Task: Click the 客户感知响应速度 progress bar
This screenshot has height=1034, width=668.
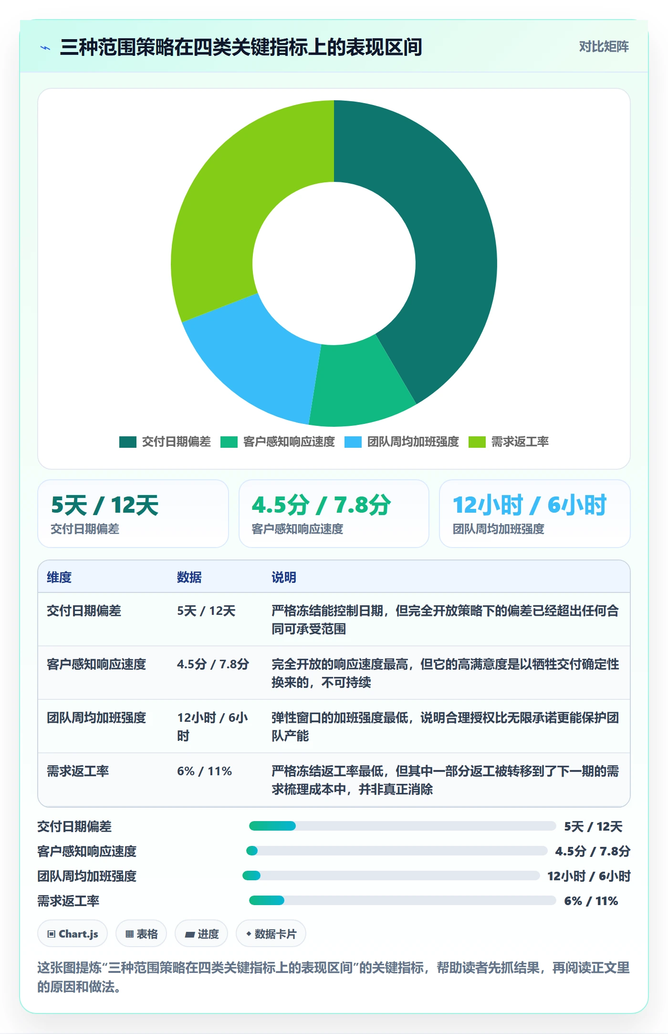Action: 397,851
